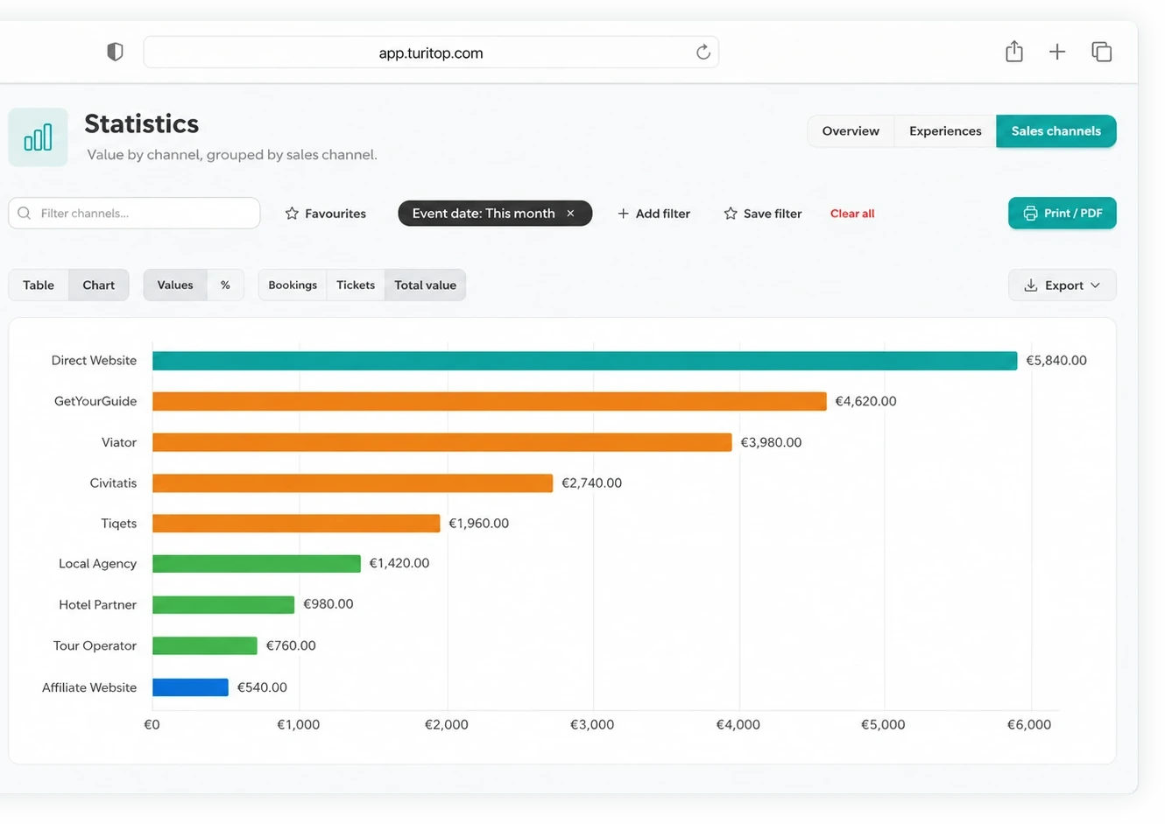The width and height of the screenshot is (1165, 824).
Task: Switch to the Overview tab
Action: click(851, 131)
